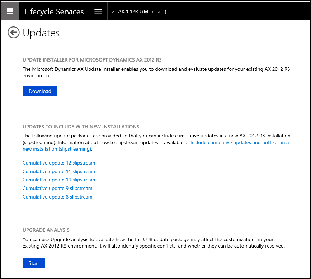Click the Lifecycle Services title
311x279 pixels.
pos(54,11)
